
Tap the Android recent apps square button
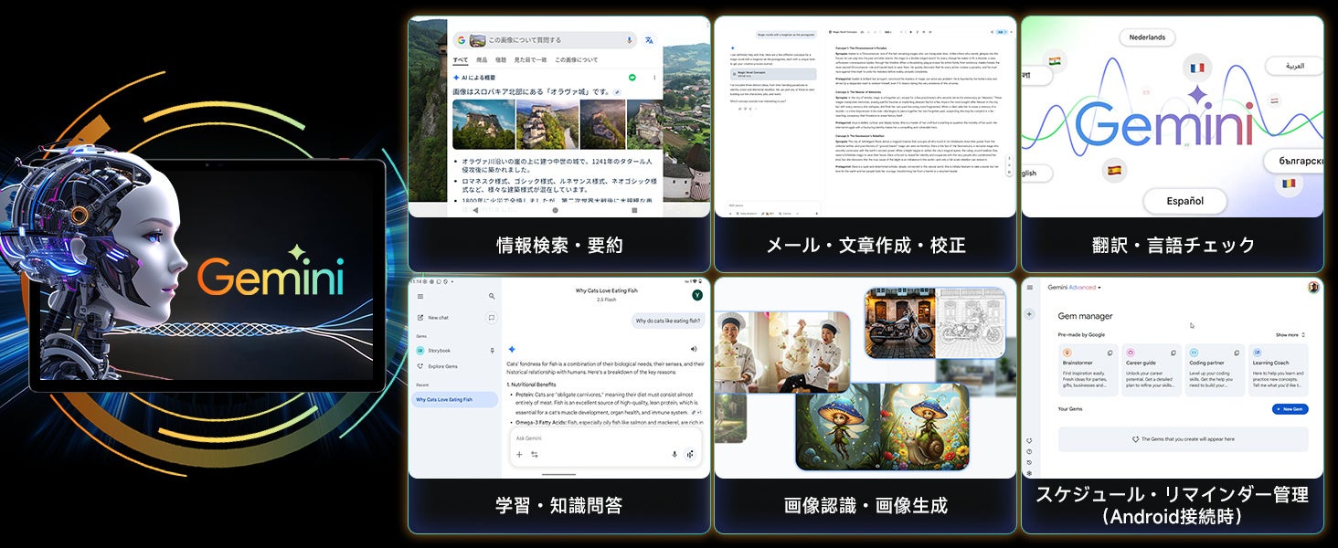[634, 210]
